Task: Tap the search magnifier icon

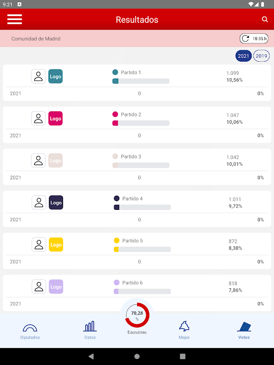Action: click(265, 20)
